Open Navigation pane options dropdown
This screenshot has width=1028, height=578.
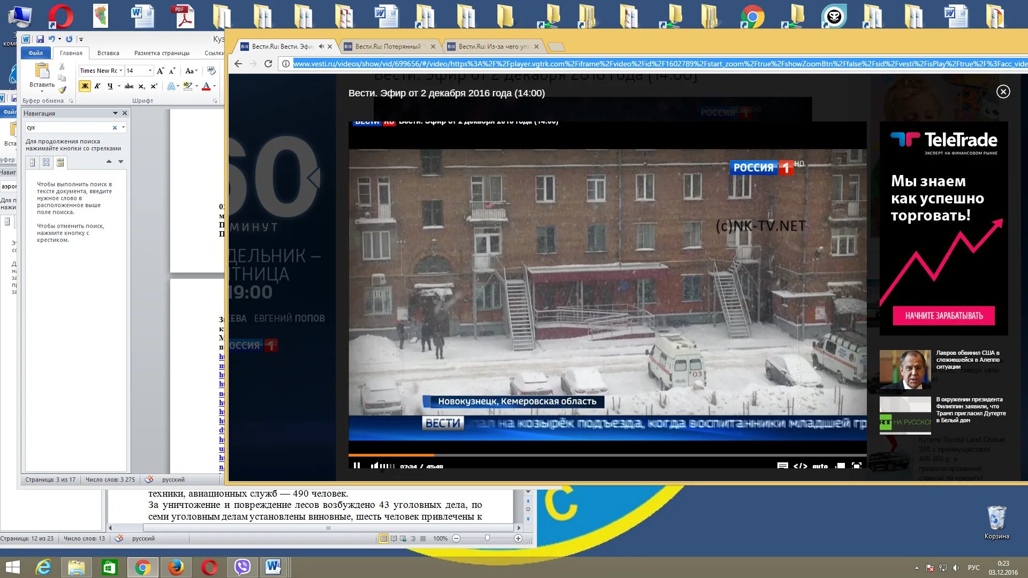(115, 113)
